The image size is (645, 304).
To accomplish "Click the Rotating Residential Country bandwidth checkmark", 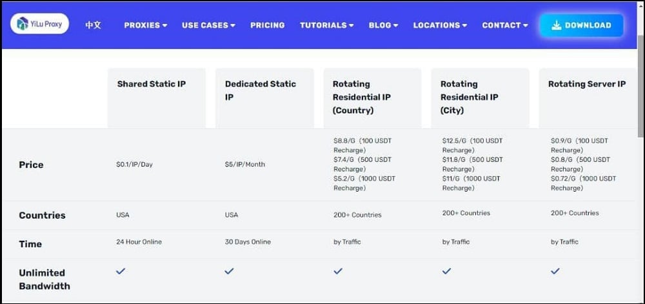I will coord(338,271).
